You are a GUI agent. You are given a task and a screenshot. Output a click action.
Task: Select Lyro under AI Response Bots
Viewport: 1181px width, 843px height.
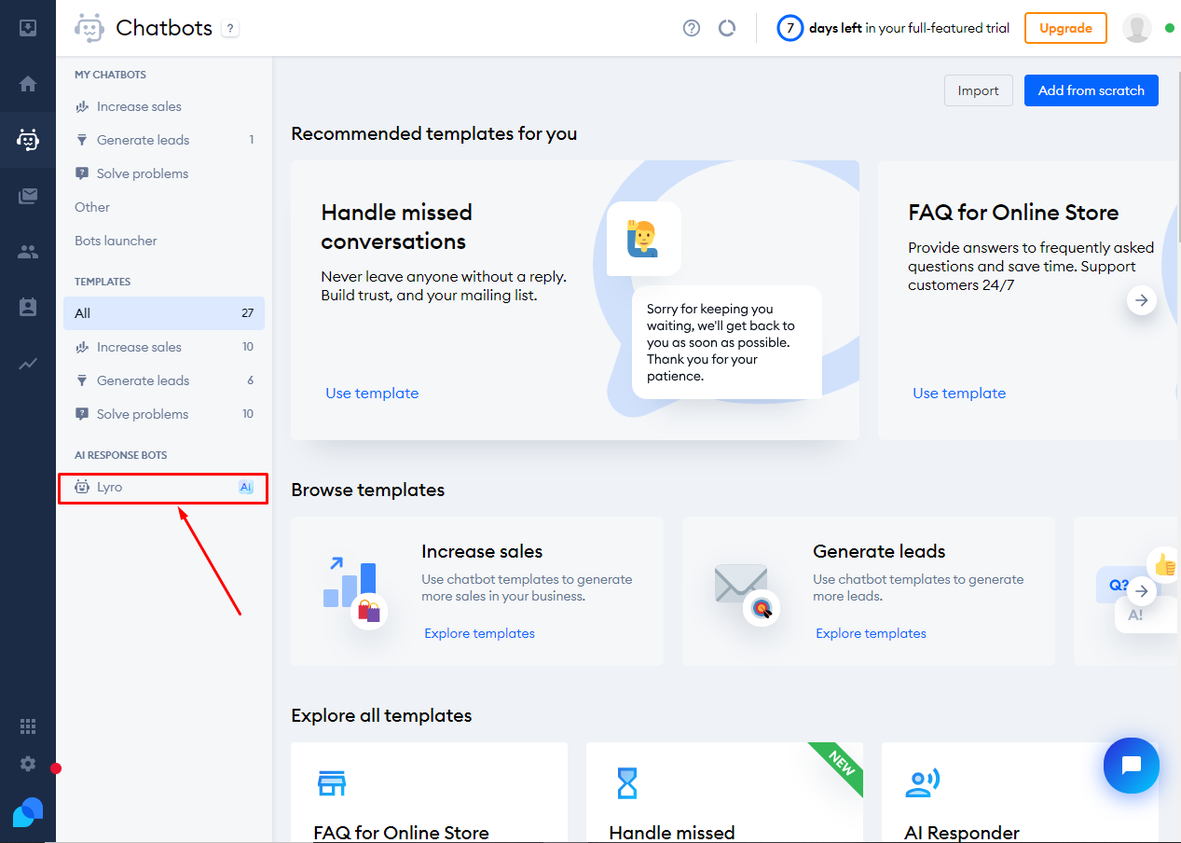[110, 487]
